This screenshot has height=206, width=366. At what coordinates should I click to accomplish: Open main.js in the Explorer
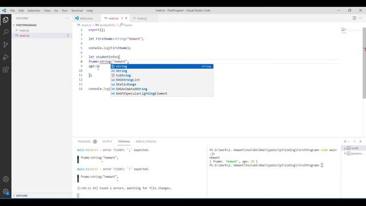24,30
